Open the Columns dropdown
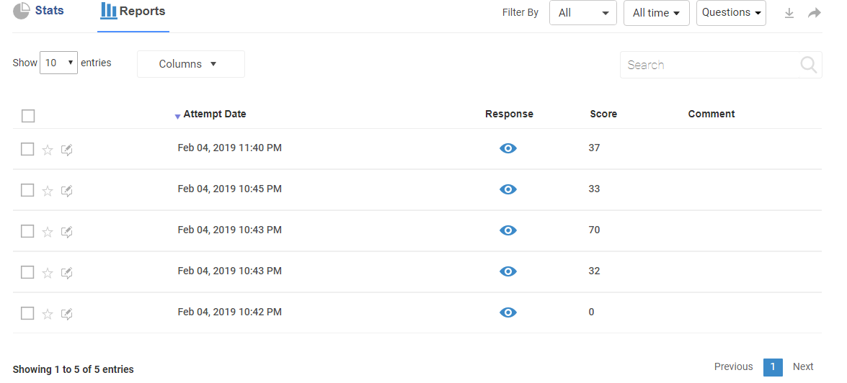This screenshot has width=847, height=383. point(190,64)
